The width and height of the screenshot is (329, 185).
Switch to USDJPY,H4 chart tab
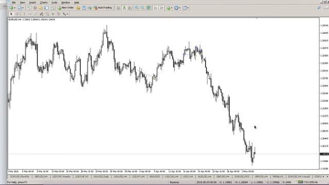[138, 177]
